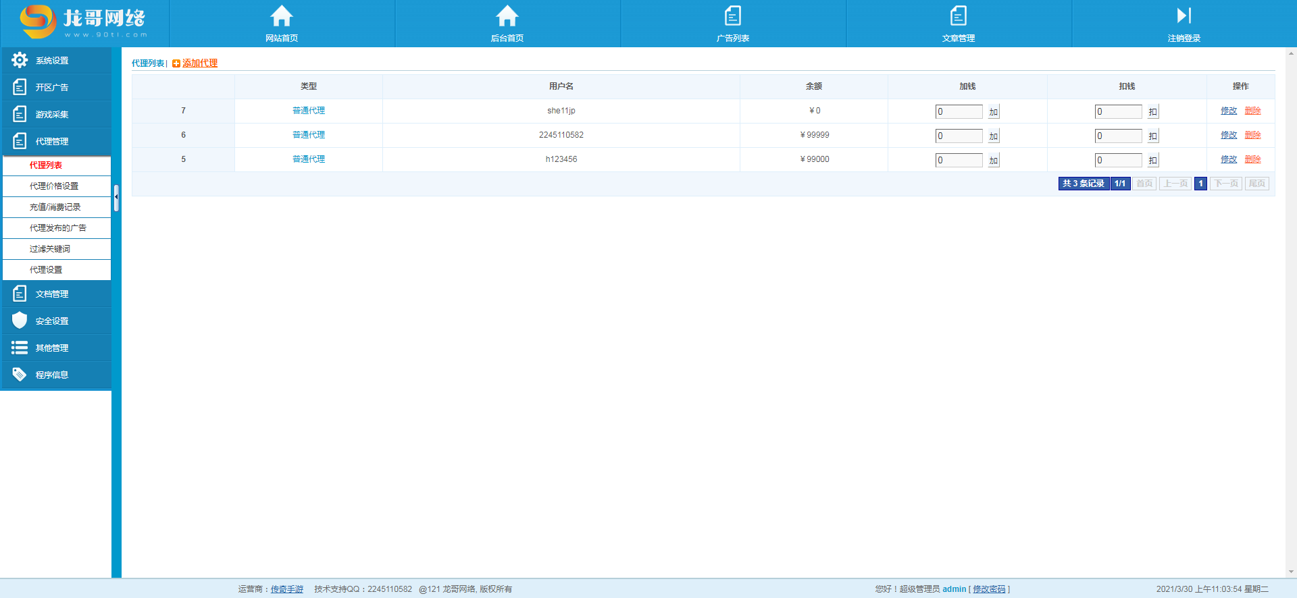The image size is (1297, 598).
Task: Select 充值/消费记录 submenu item
Action: [x=57, y=207]
